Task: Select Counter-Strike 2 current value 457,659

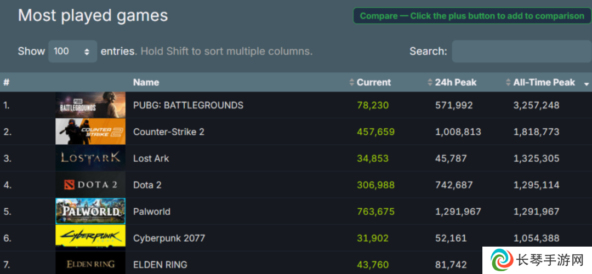Action: point(375,132)
